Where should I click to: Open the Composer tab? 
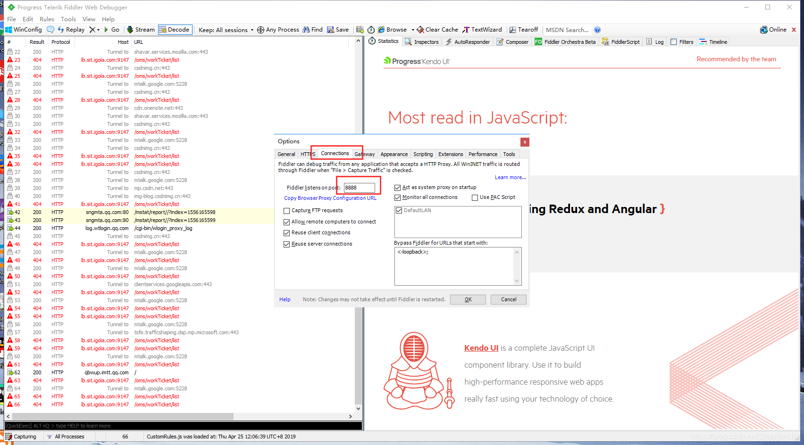click(x=512, y=41)
